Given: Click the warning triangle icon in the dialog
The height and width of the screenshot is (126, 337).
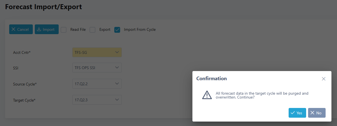Looking at the screenshot, I should pyautogui.click(x=207, y=95).
